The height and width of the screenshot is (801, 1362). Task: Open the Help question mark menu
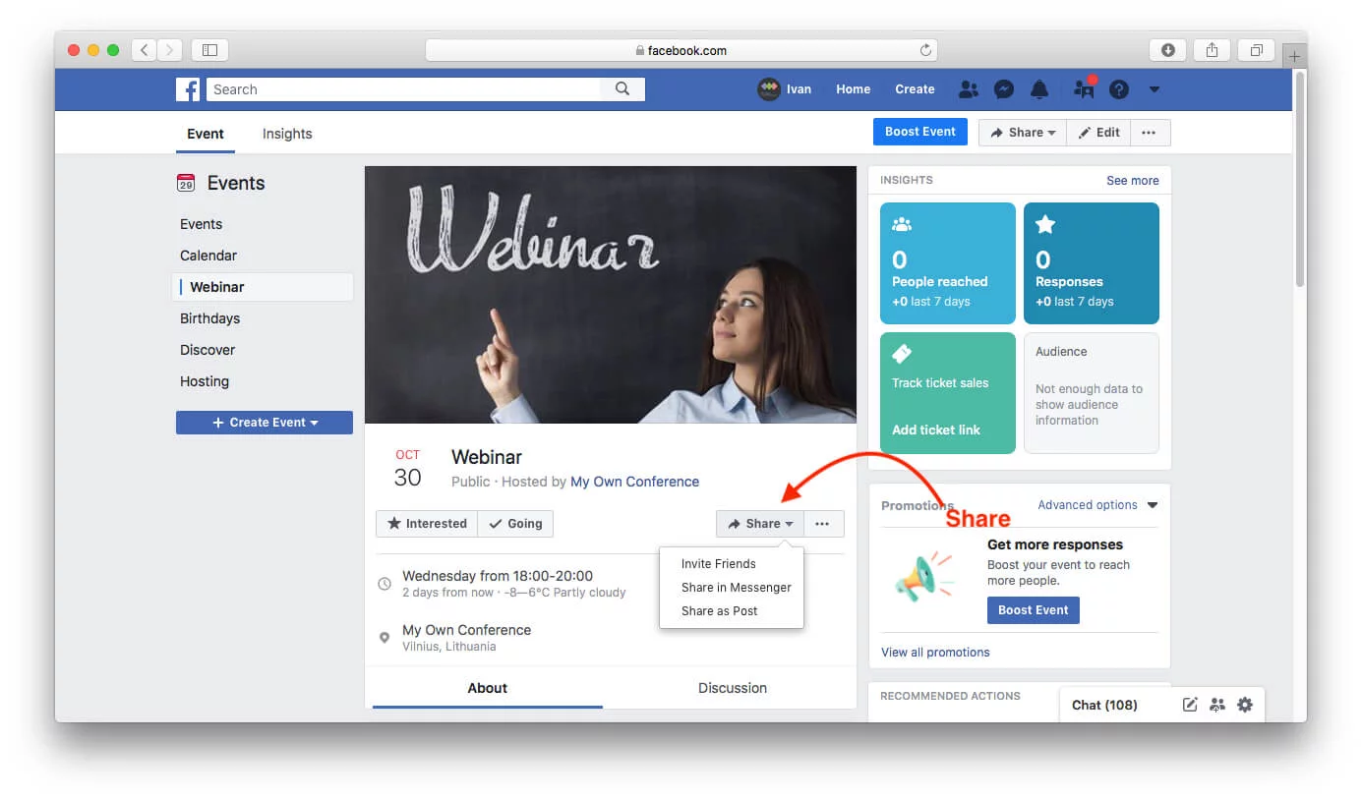[x=1119, y=89]
